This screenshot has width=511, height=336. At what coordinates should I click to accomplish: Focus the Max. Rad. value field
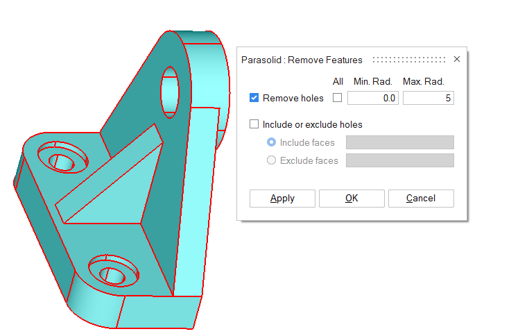point(428,99)
